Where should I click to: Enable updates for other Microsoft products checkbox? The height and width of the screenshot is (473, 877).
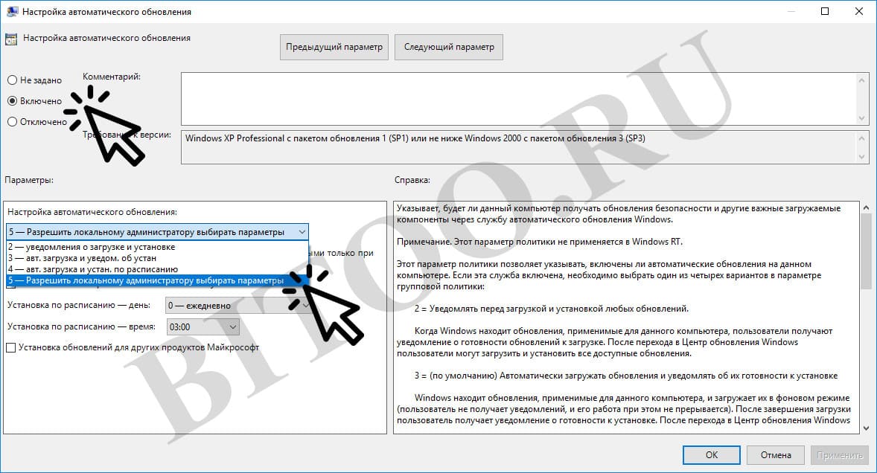[x=11, y=347]
